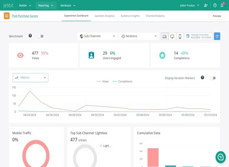Switch to Experience Dashboard tab

[x=76, y=16]
